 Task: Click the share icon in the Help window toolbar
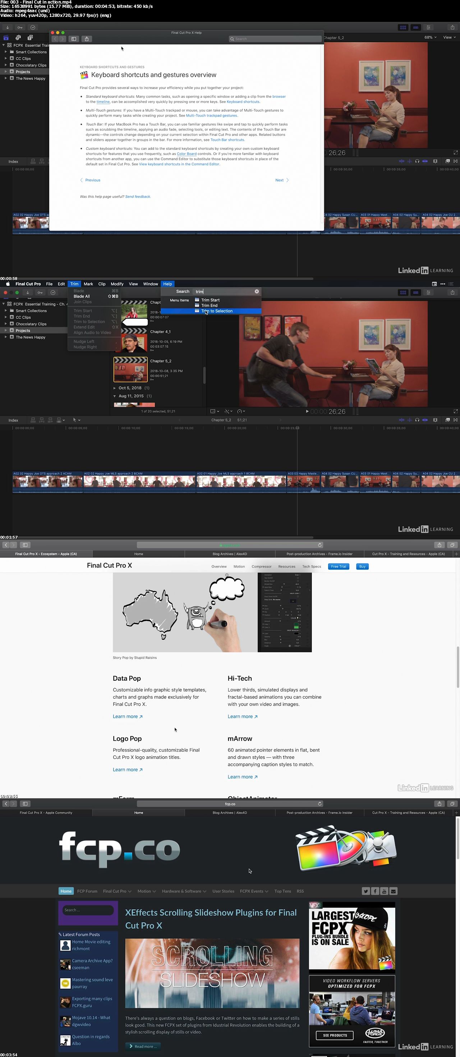[x=87, y=39]
